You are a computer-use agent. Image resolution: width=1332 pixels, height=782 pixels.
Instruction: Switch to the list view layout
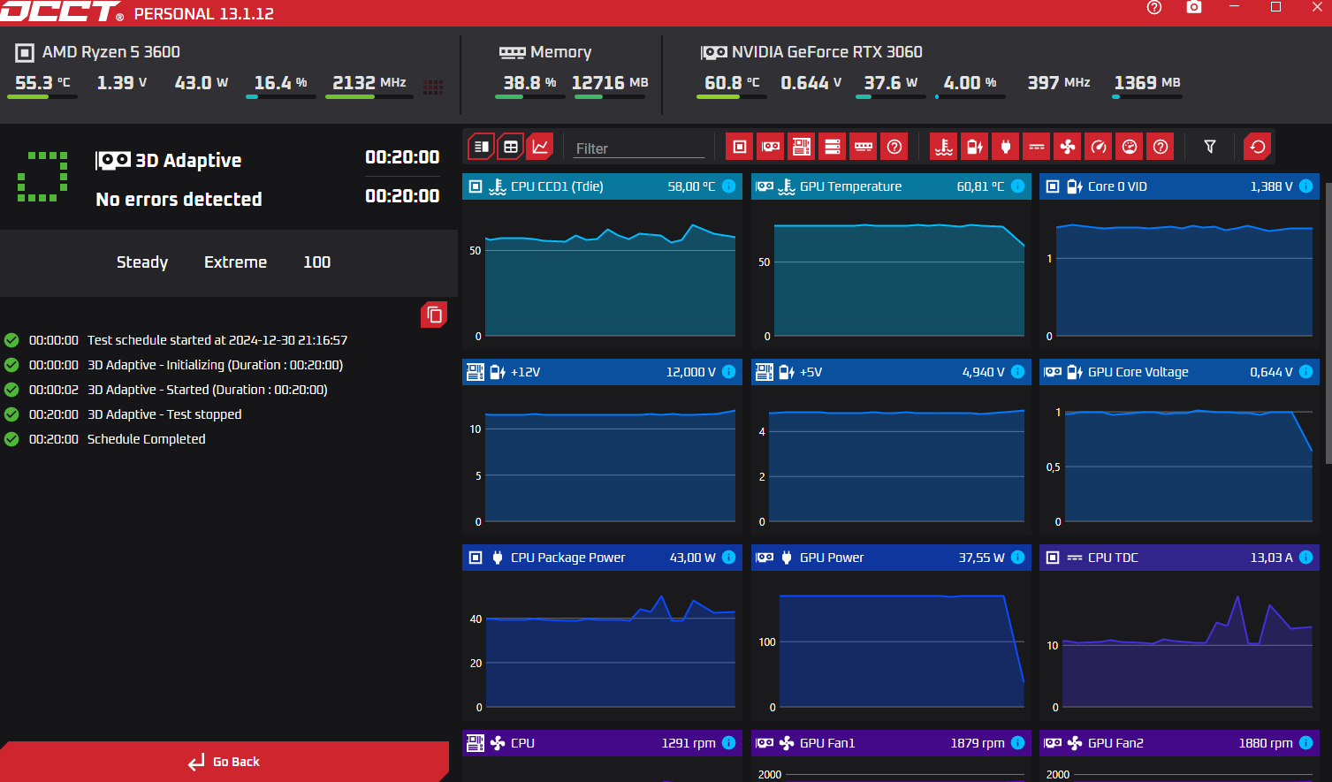pyautogui.click(x=481, y=147)
